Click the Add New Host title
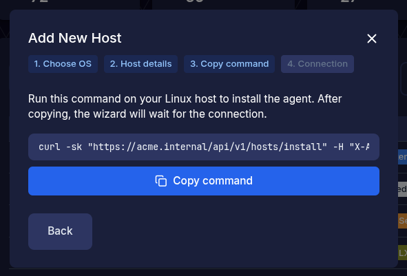 point(75,38)
